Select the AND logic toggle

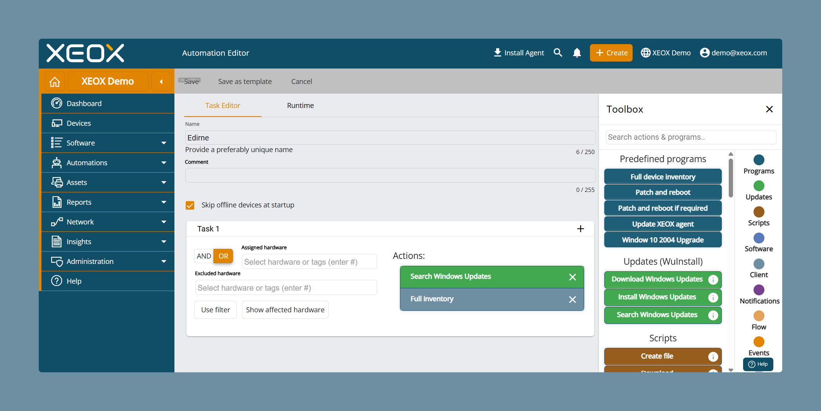(x=204, y=256)
